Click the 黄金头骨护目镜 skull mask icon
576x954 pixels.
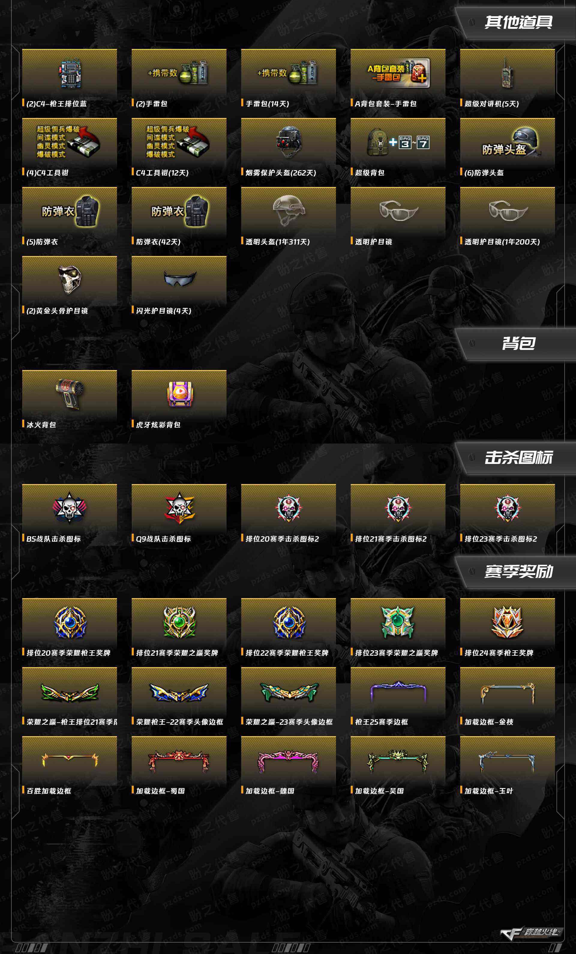pos(70,280)
